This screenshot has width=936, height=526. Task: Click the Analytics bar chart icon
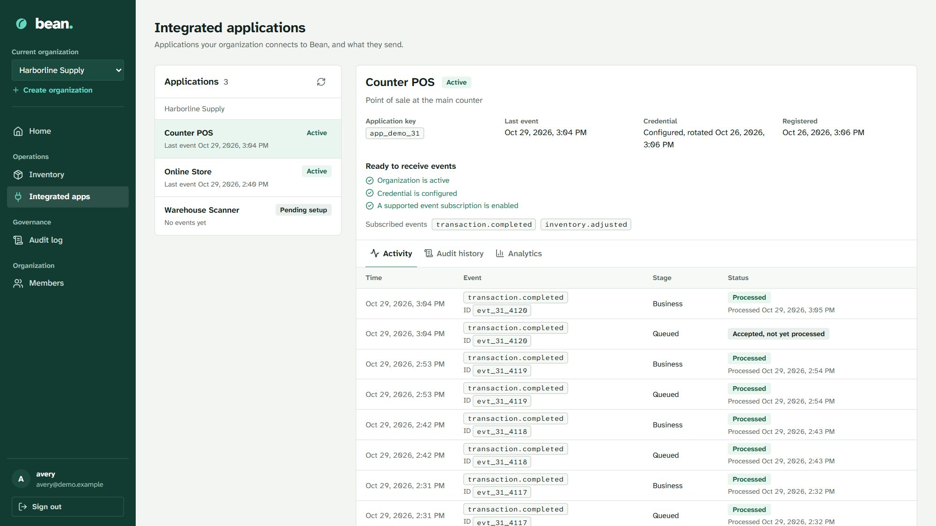pyautogui.click(x=500, y=253)
